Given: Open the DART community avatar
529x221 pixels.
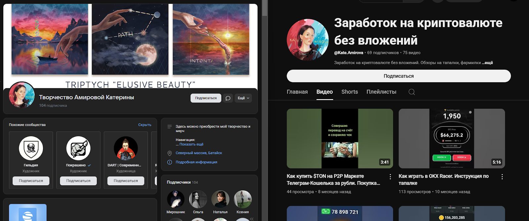Looking at the screenshot, I should (x=126, y=148).
